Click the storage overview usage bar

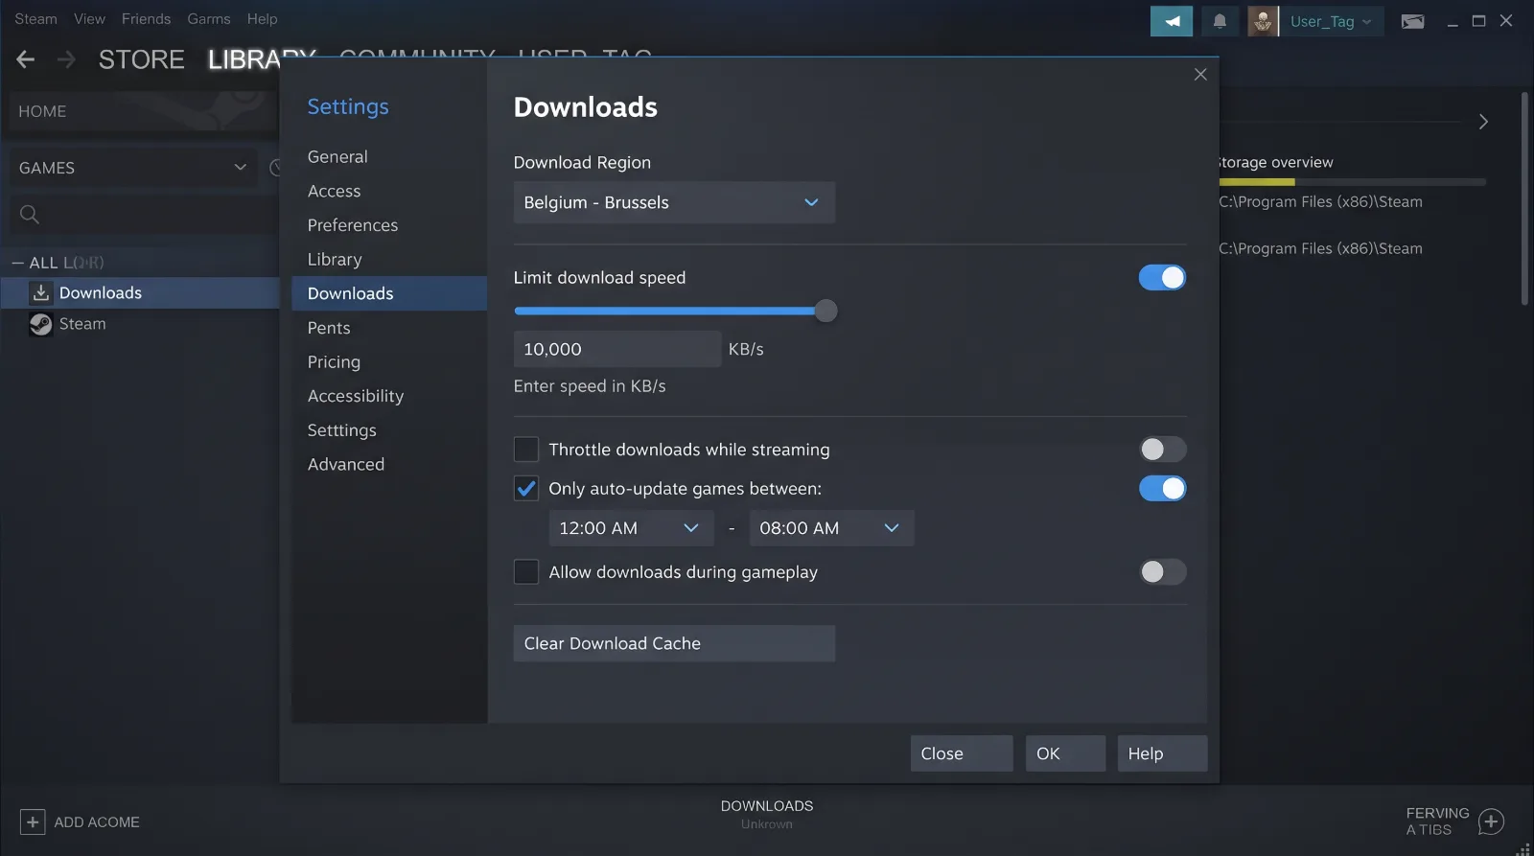tap(1353, 182)
